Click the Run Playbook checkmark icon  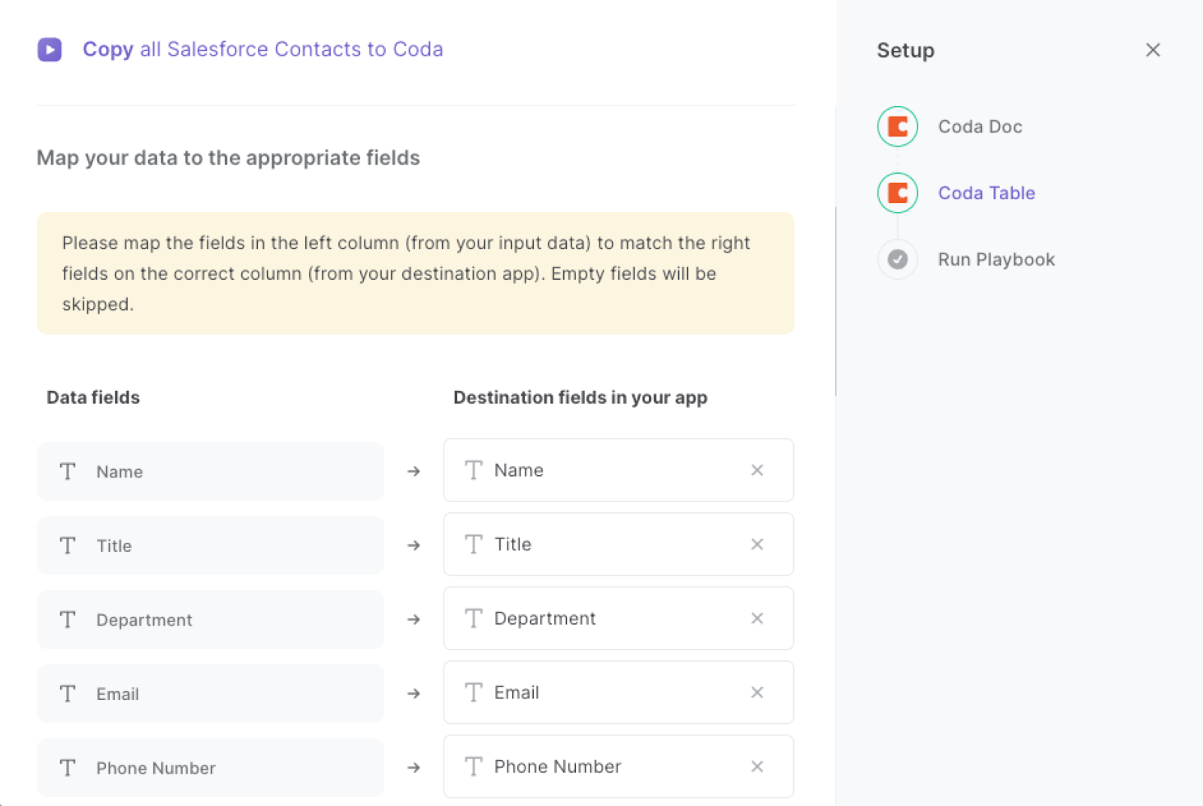[x=898, y=259]
